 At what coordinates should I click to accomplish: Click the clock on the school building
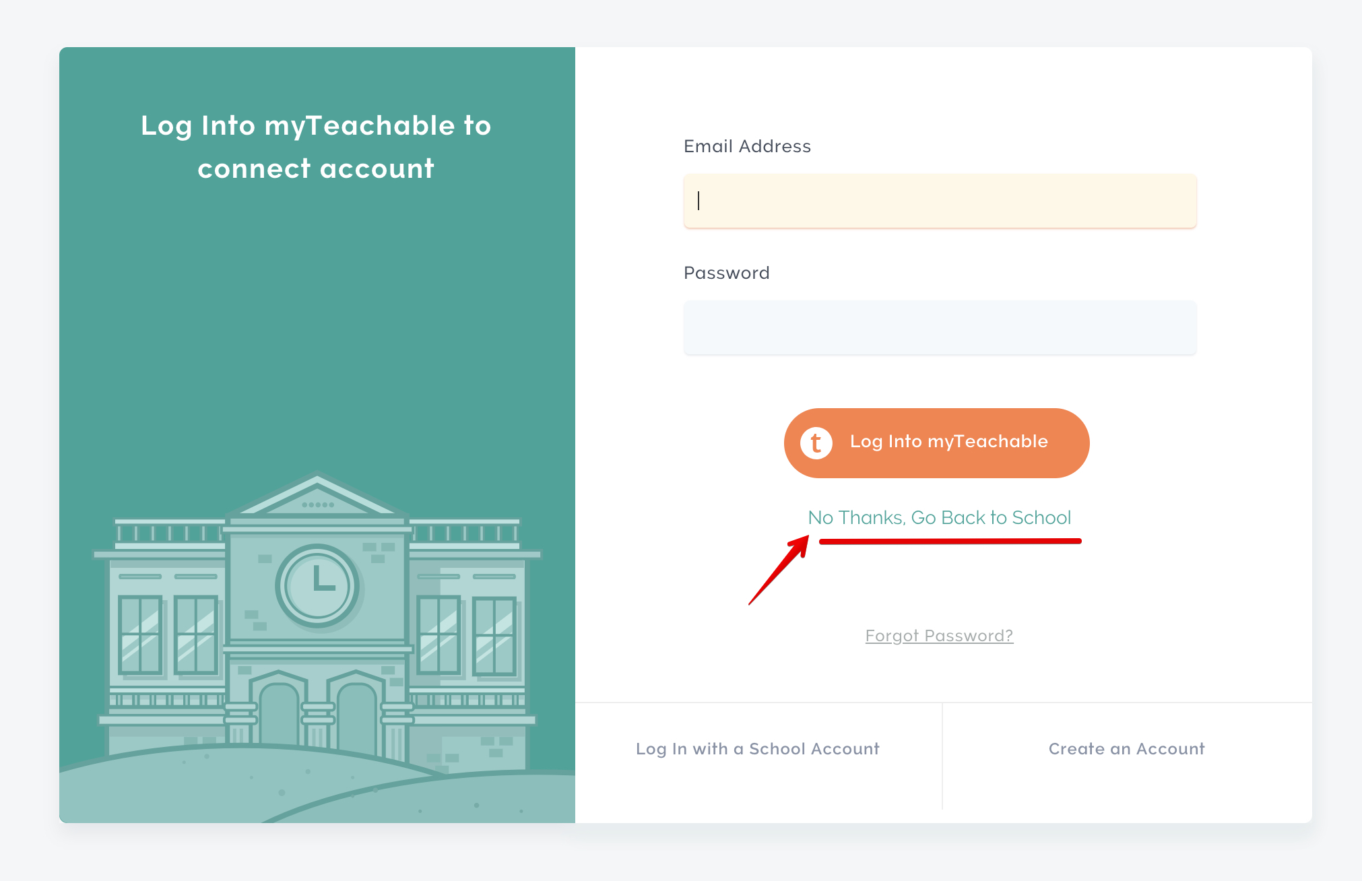[317, 586]
